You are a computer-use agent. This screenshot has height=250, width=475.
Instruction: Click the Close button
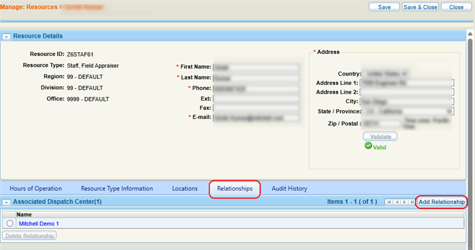[x=456, y=7]
